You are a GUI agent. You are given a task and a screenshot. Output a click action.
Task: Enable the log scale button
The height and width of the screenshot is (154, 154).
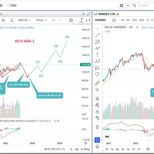click(76, 149)
